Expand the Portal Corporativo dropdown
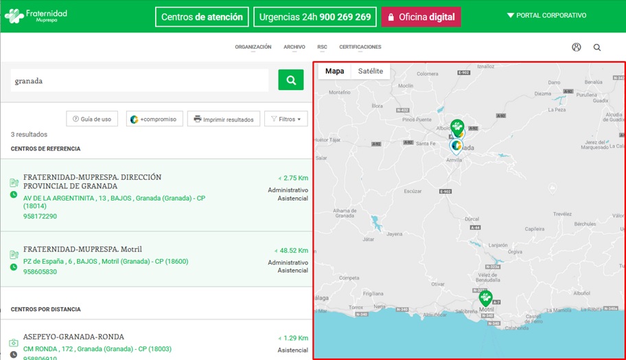Image resolution: width=626 pixels, height=360 pixels. 546,15
